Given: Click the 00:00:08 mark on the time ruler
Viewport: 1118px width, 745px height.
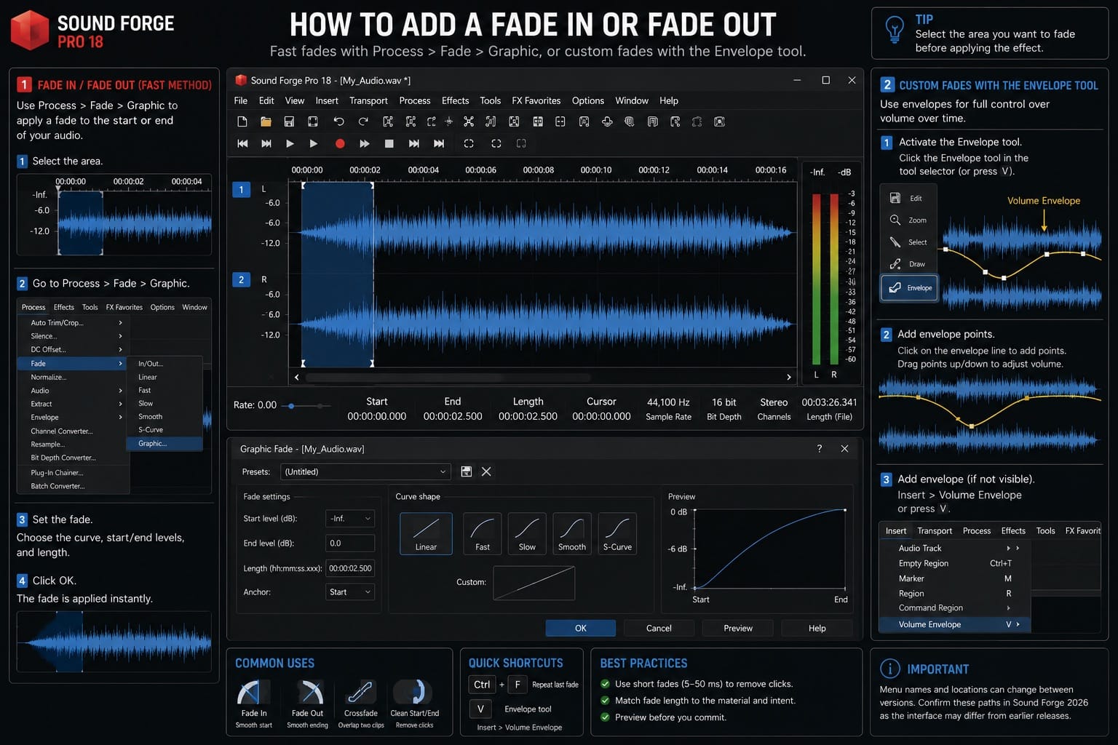Looking at the screenshot, I should [x=539, y=170].
